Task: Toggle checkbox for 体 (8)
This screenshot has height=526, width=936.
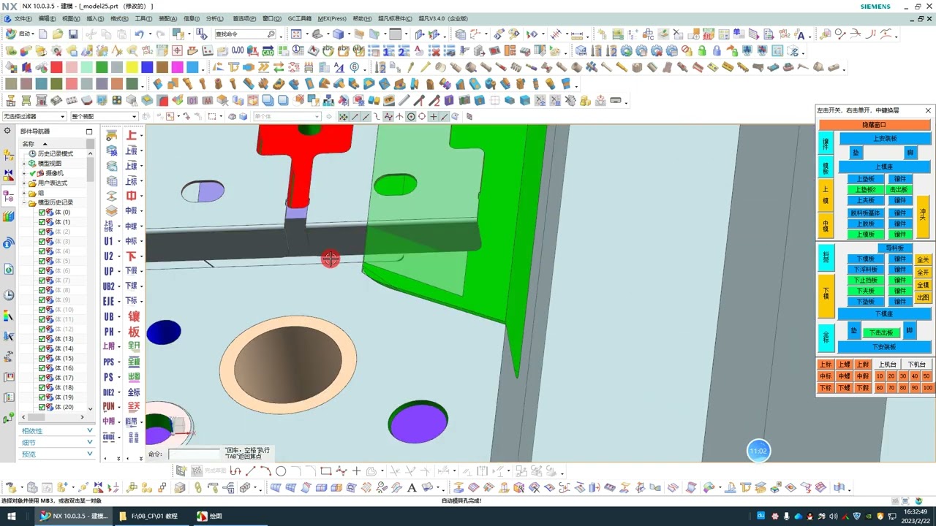Action: click(42, 290)
